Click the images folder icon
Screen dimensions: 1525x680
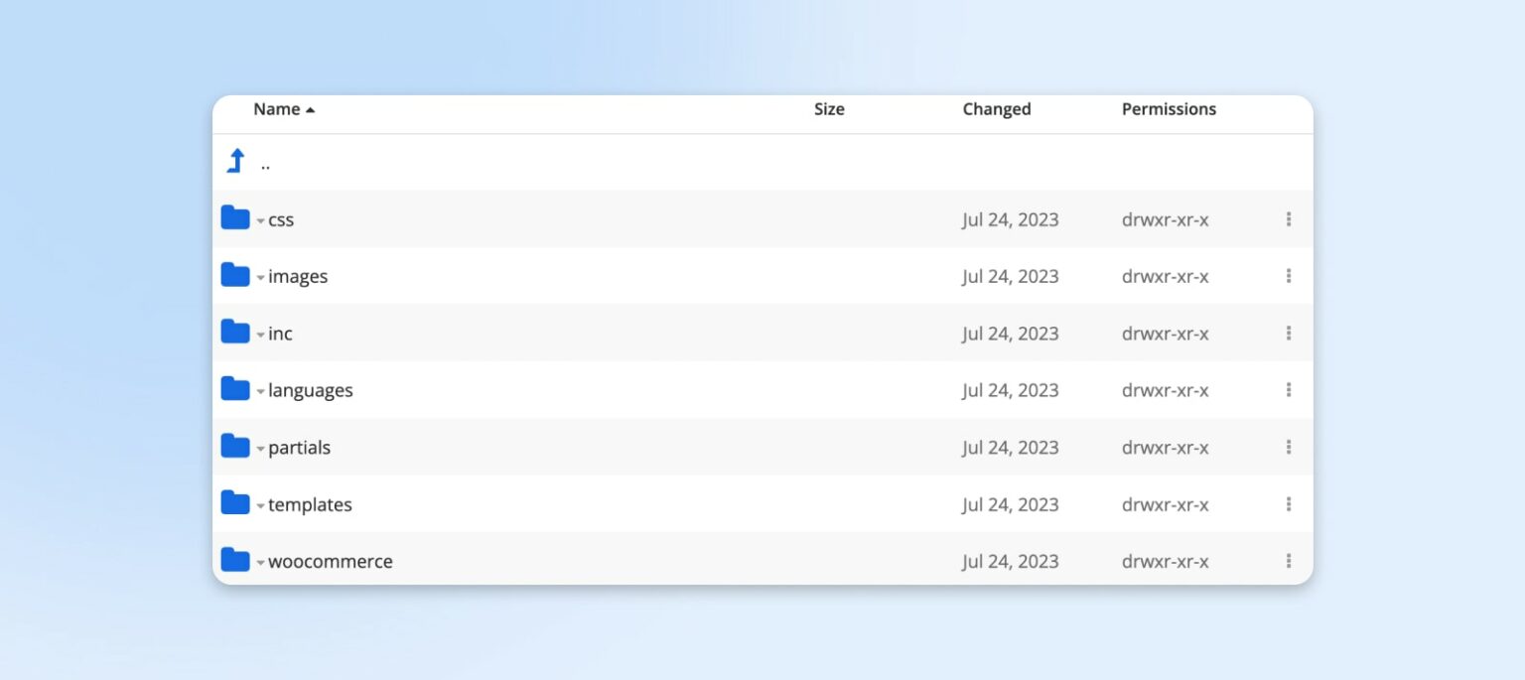pyautogui.click(x=235, y=275)
